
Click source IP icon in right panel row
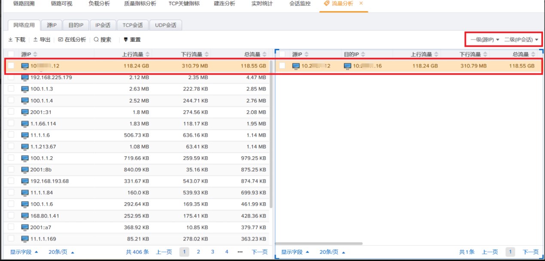point(296,66)
